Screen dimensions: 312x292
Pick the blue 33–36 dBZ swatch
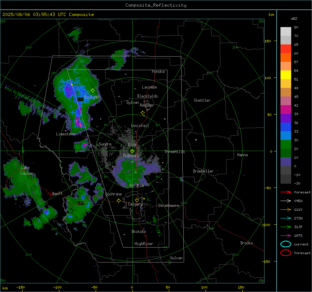tap(286, 127)
